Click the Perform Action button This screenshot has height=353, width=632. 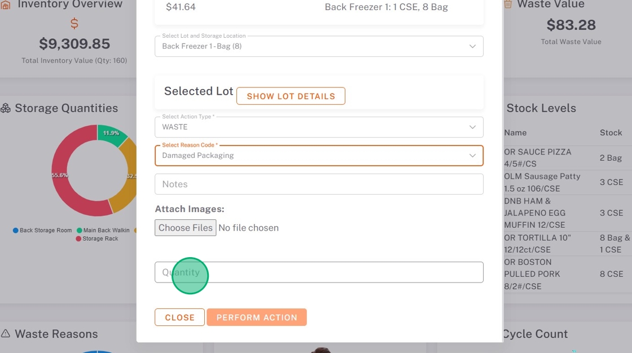256,317
